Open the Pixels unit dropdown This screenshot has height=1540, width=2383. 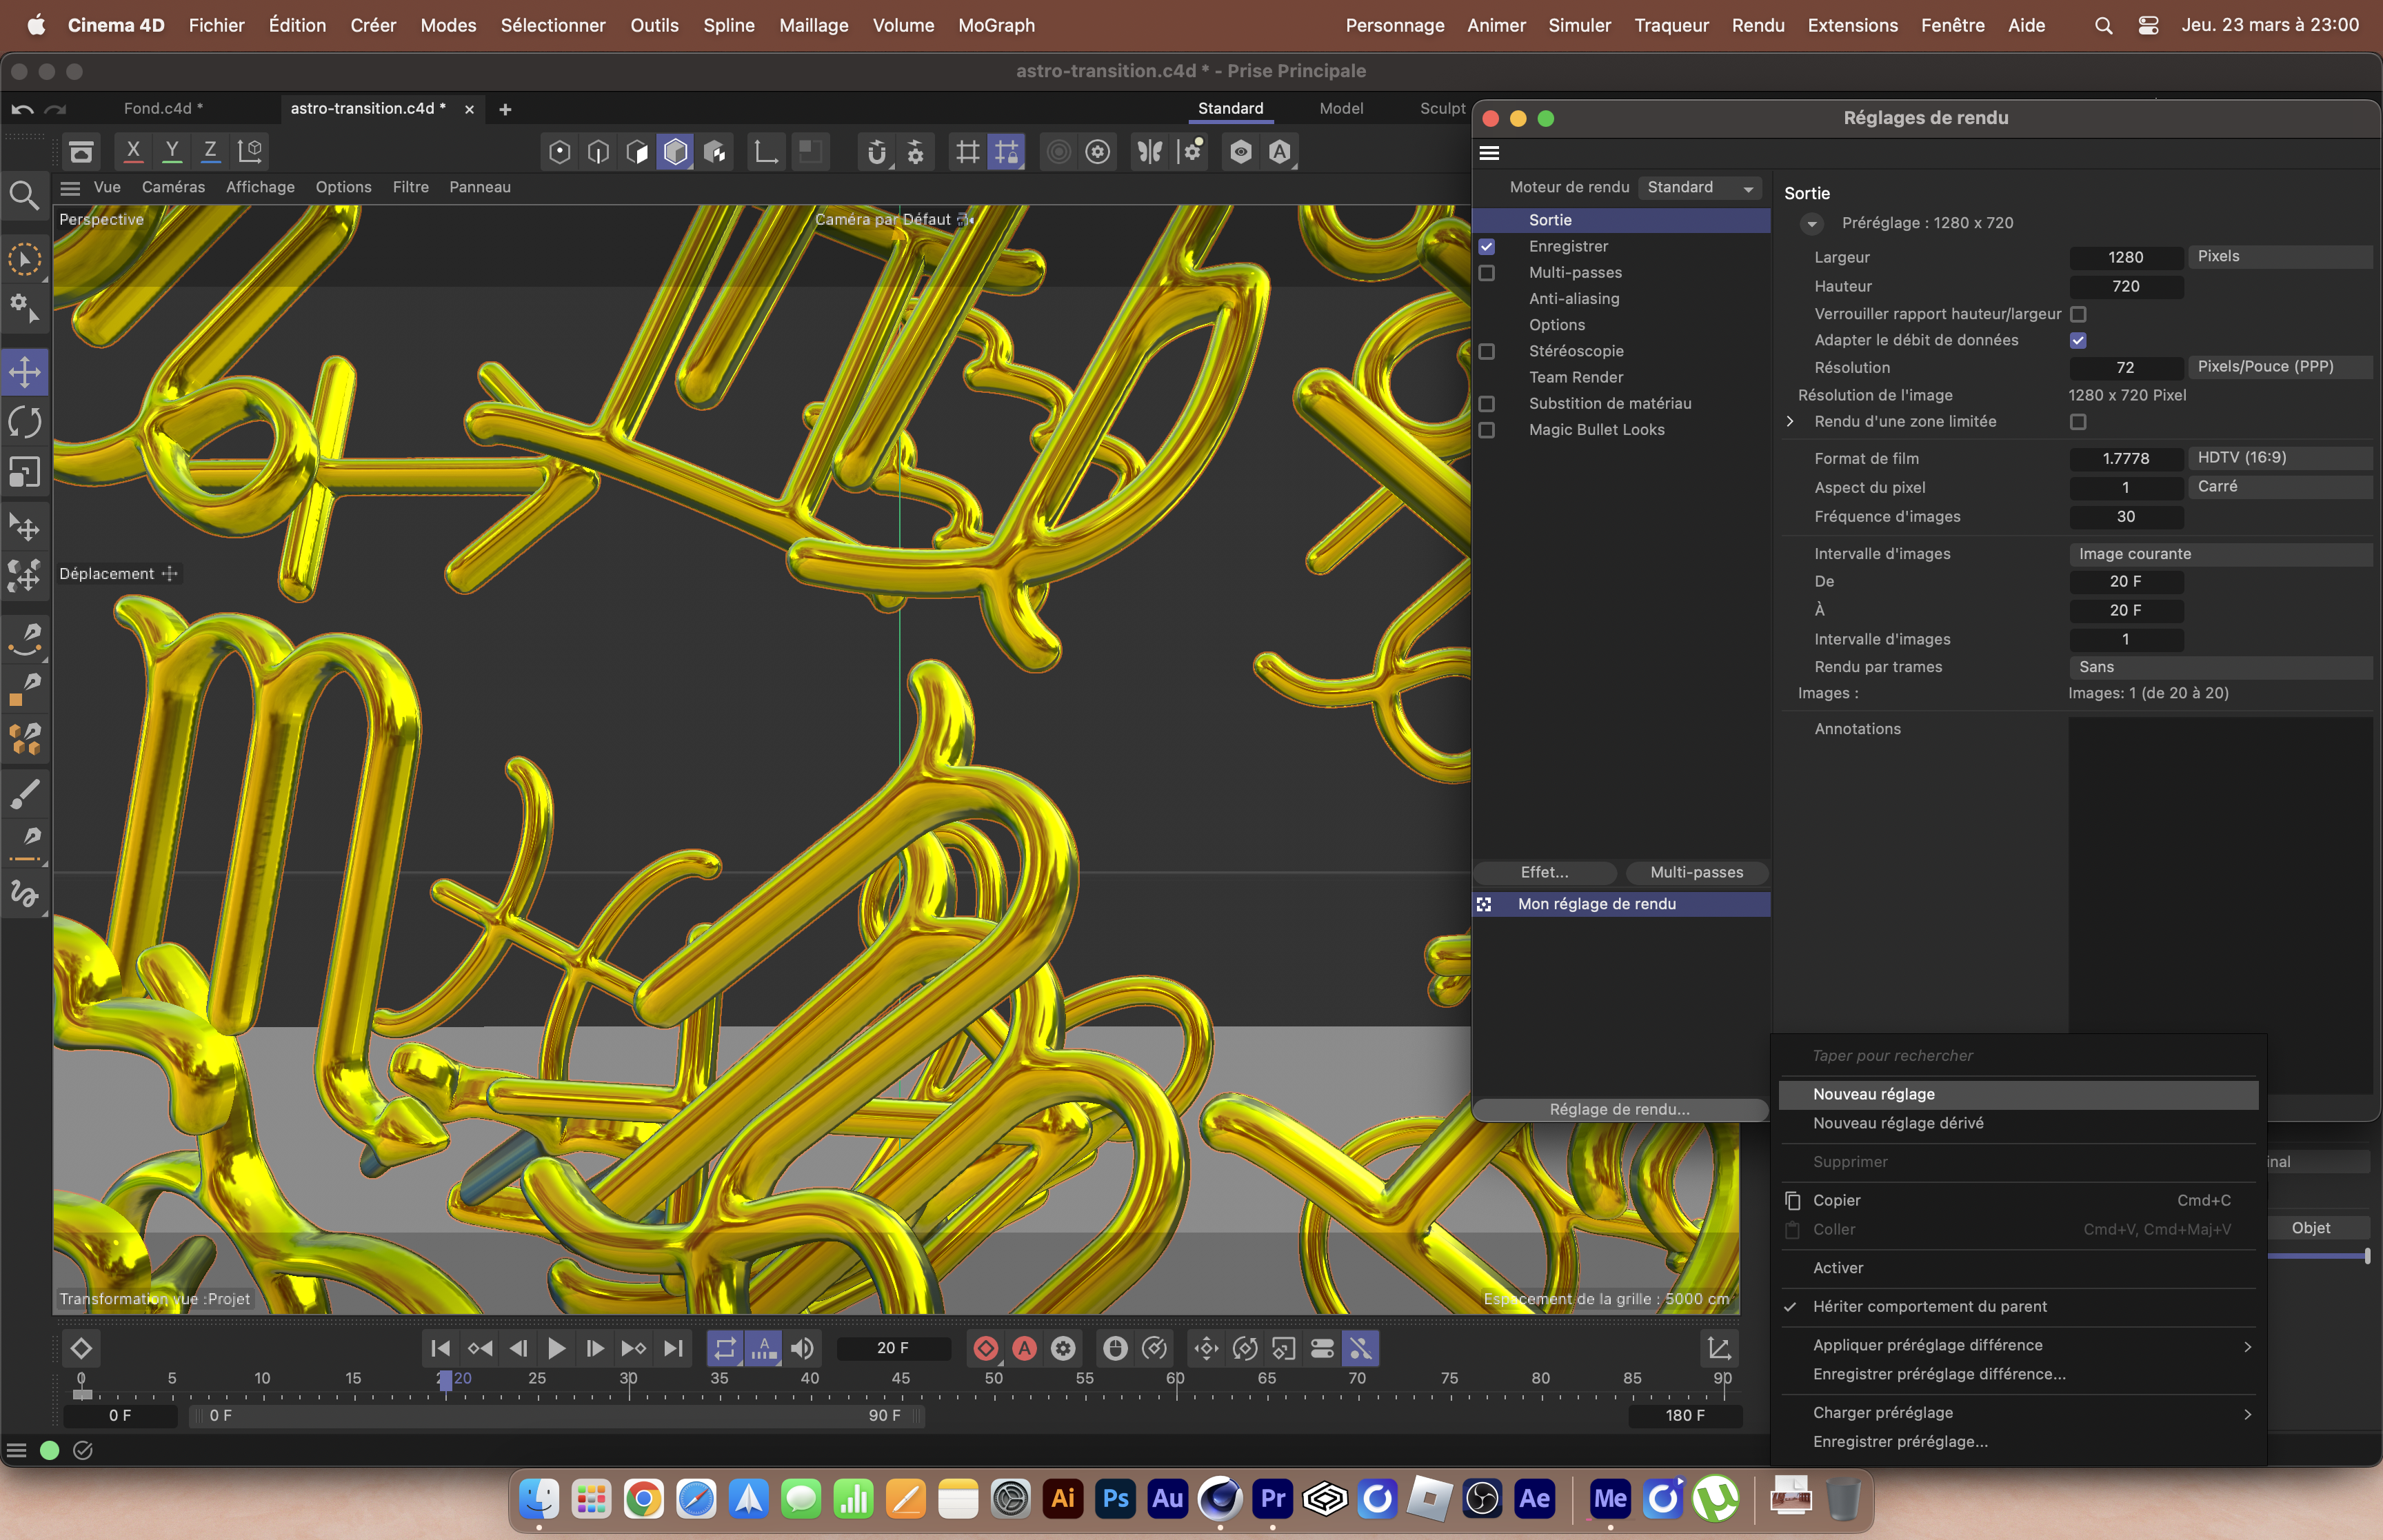click(2279, 257)
